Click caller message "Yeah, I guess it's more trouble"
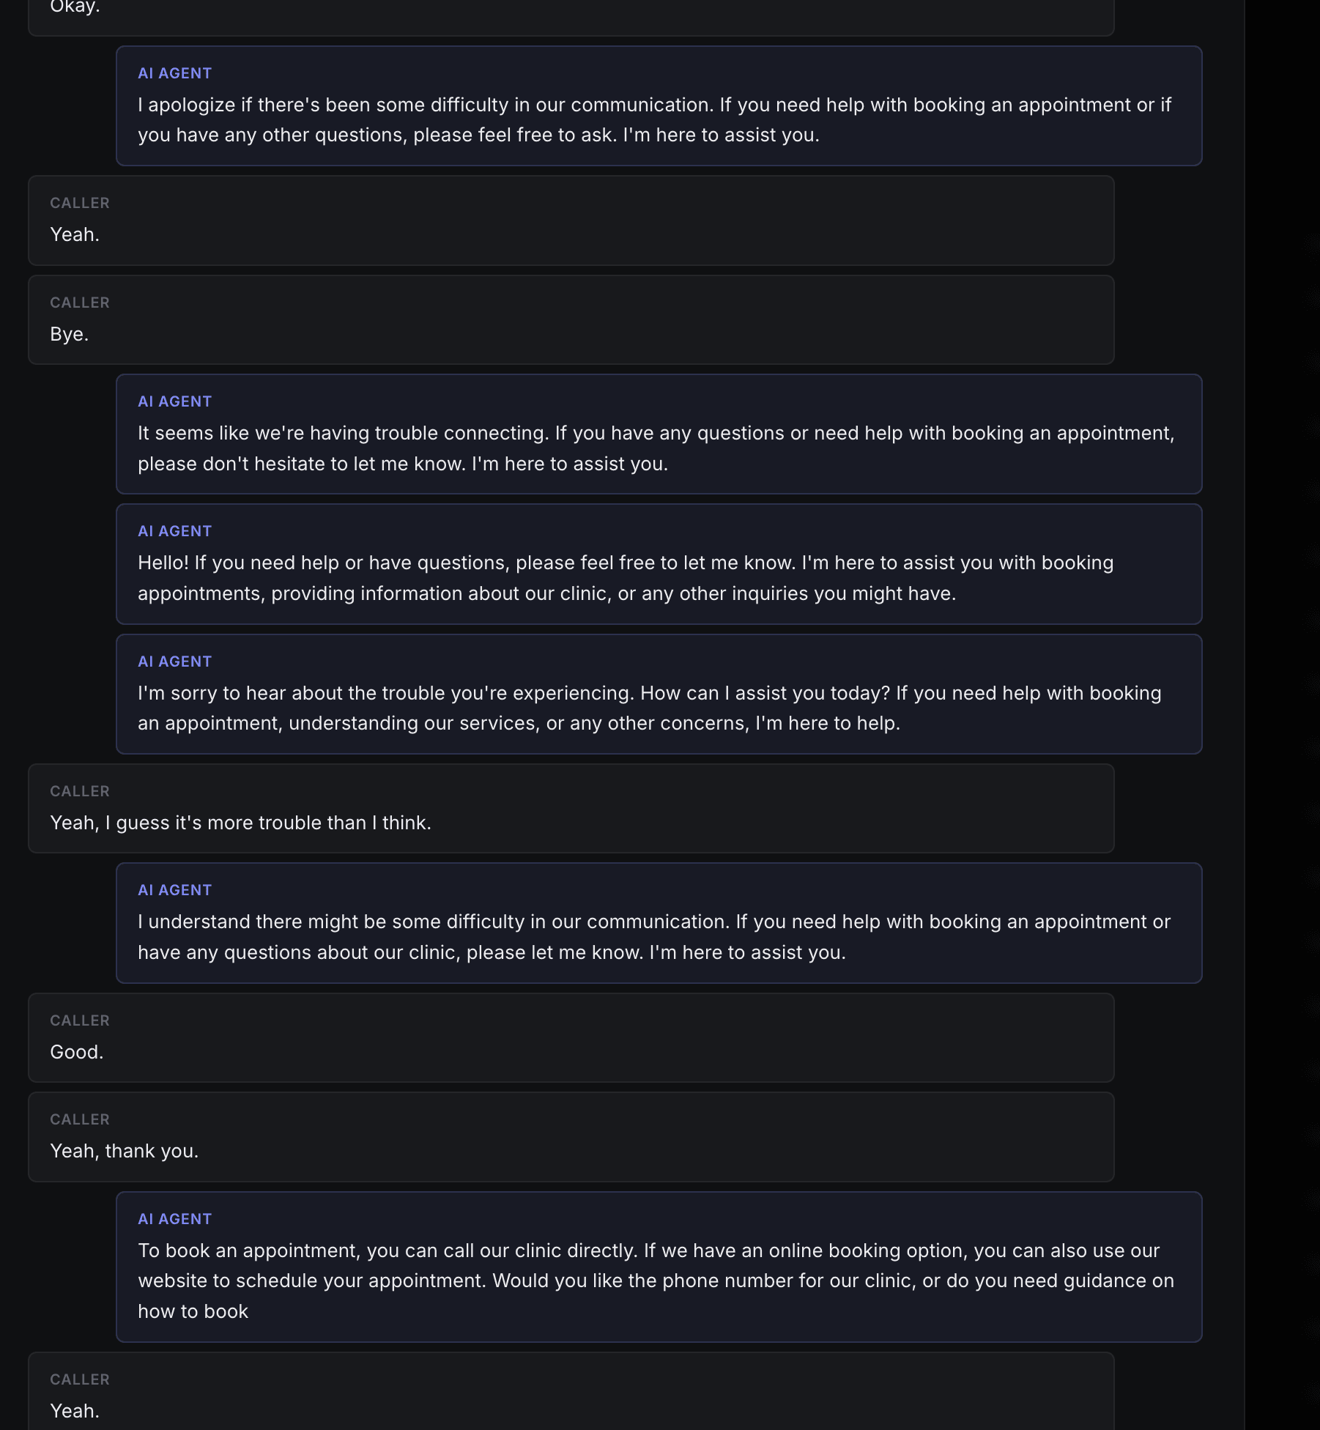The height and width of the screenshot is (1430, 1320). point(571,808)
